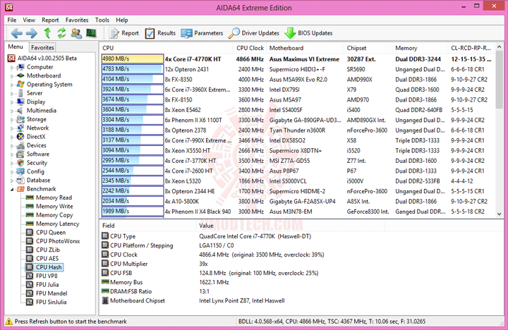Click the 4980 MB/s result bar
This screenshot has width=508, height=330.
(133, 59)
